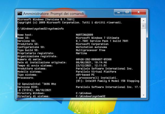Click 'C:\Windows\system32' directory value

click(91, 96)
